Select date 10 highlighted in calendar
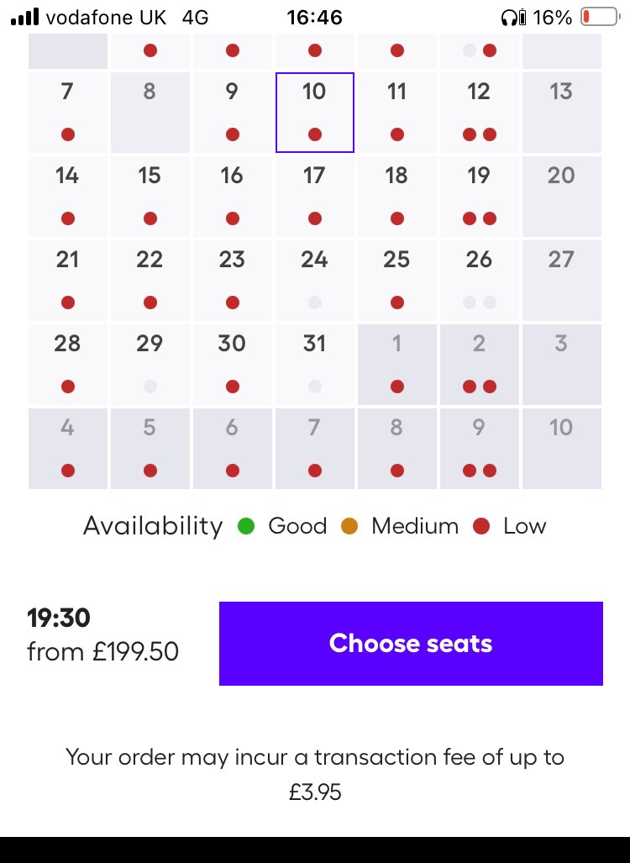Screen dimensions: 630x863 (315, 113)
